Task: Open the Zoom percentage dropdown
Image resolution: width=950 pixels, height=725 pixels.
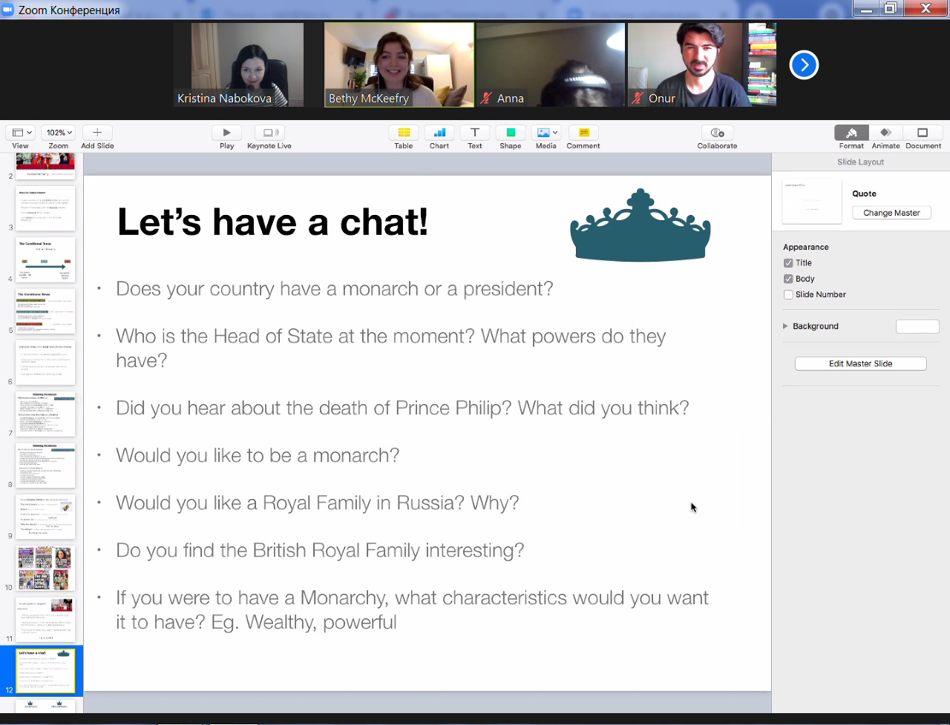Action: pos(59,133)
